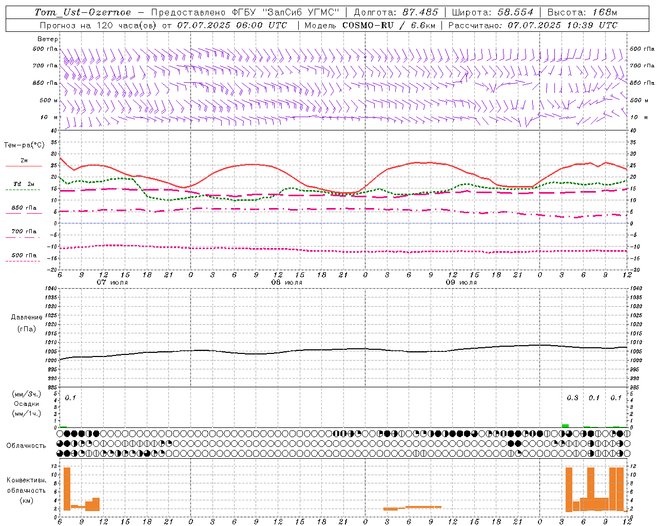The height and width of the screenshot is (526, 657).
Task: Click the model label 'COSMO-RU / 6.6км'
Action: 389,25
